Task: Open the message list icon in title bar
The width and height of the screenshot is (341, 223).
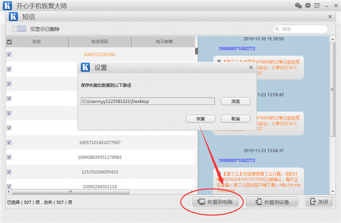Action: point(317,6)
